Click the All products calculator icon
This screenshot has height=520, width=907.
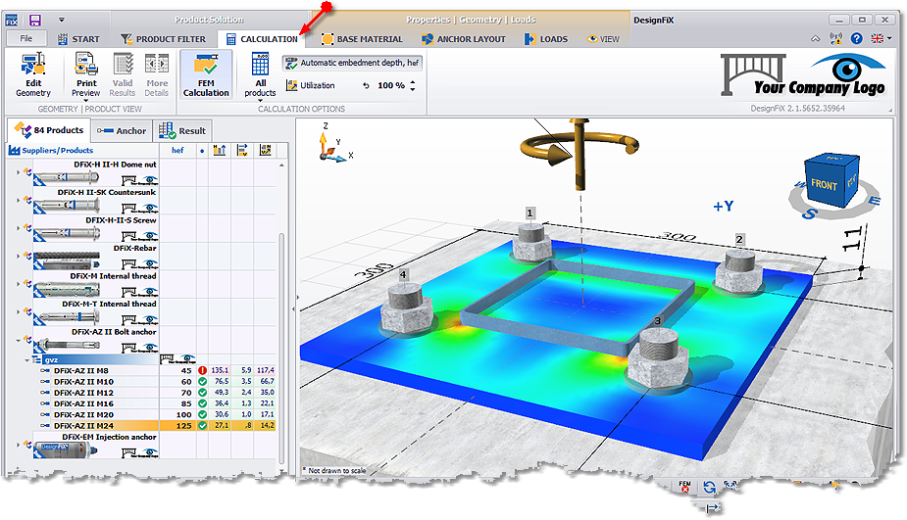pyautogui.click(x=260, y=64)
